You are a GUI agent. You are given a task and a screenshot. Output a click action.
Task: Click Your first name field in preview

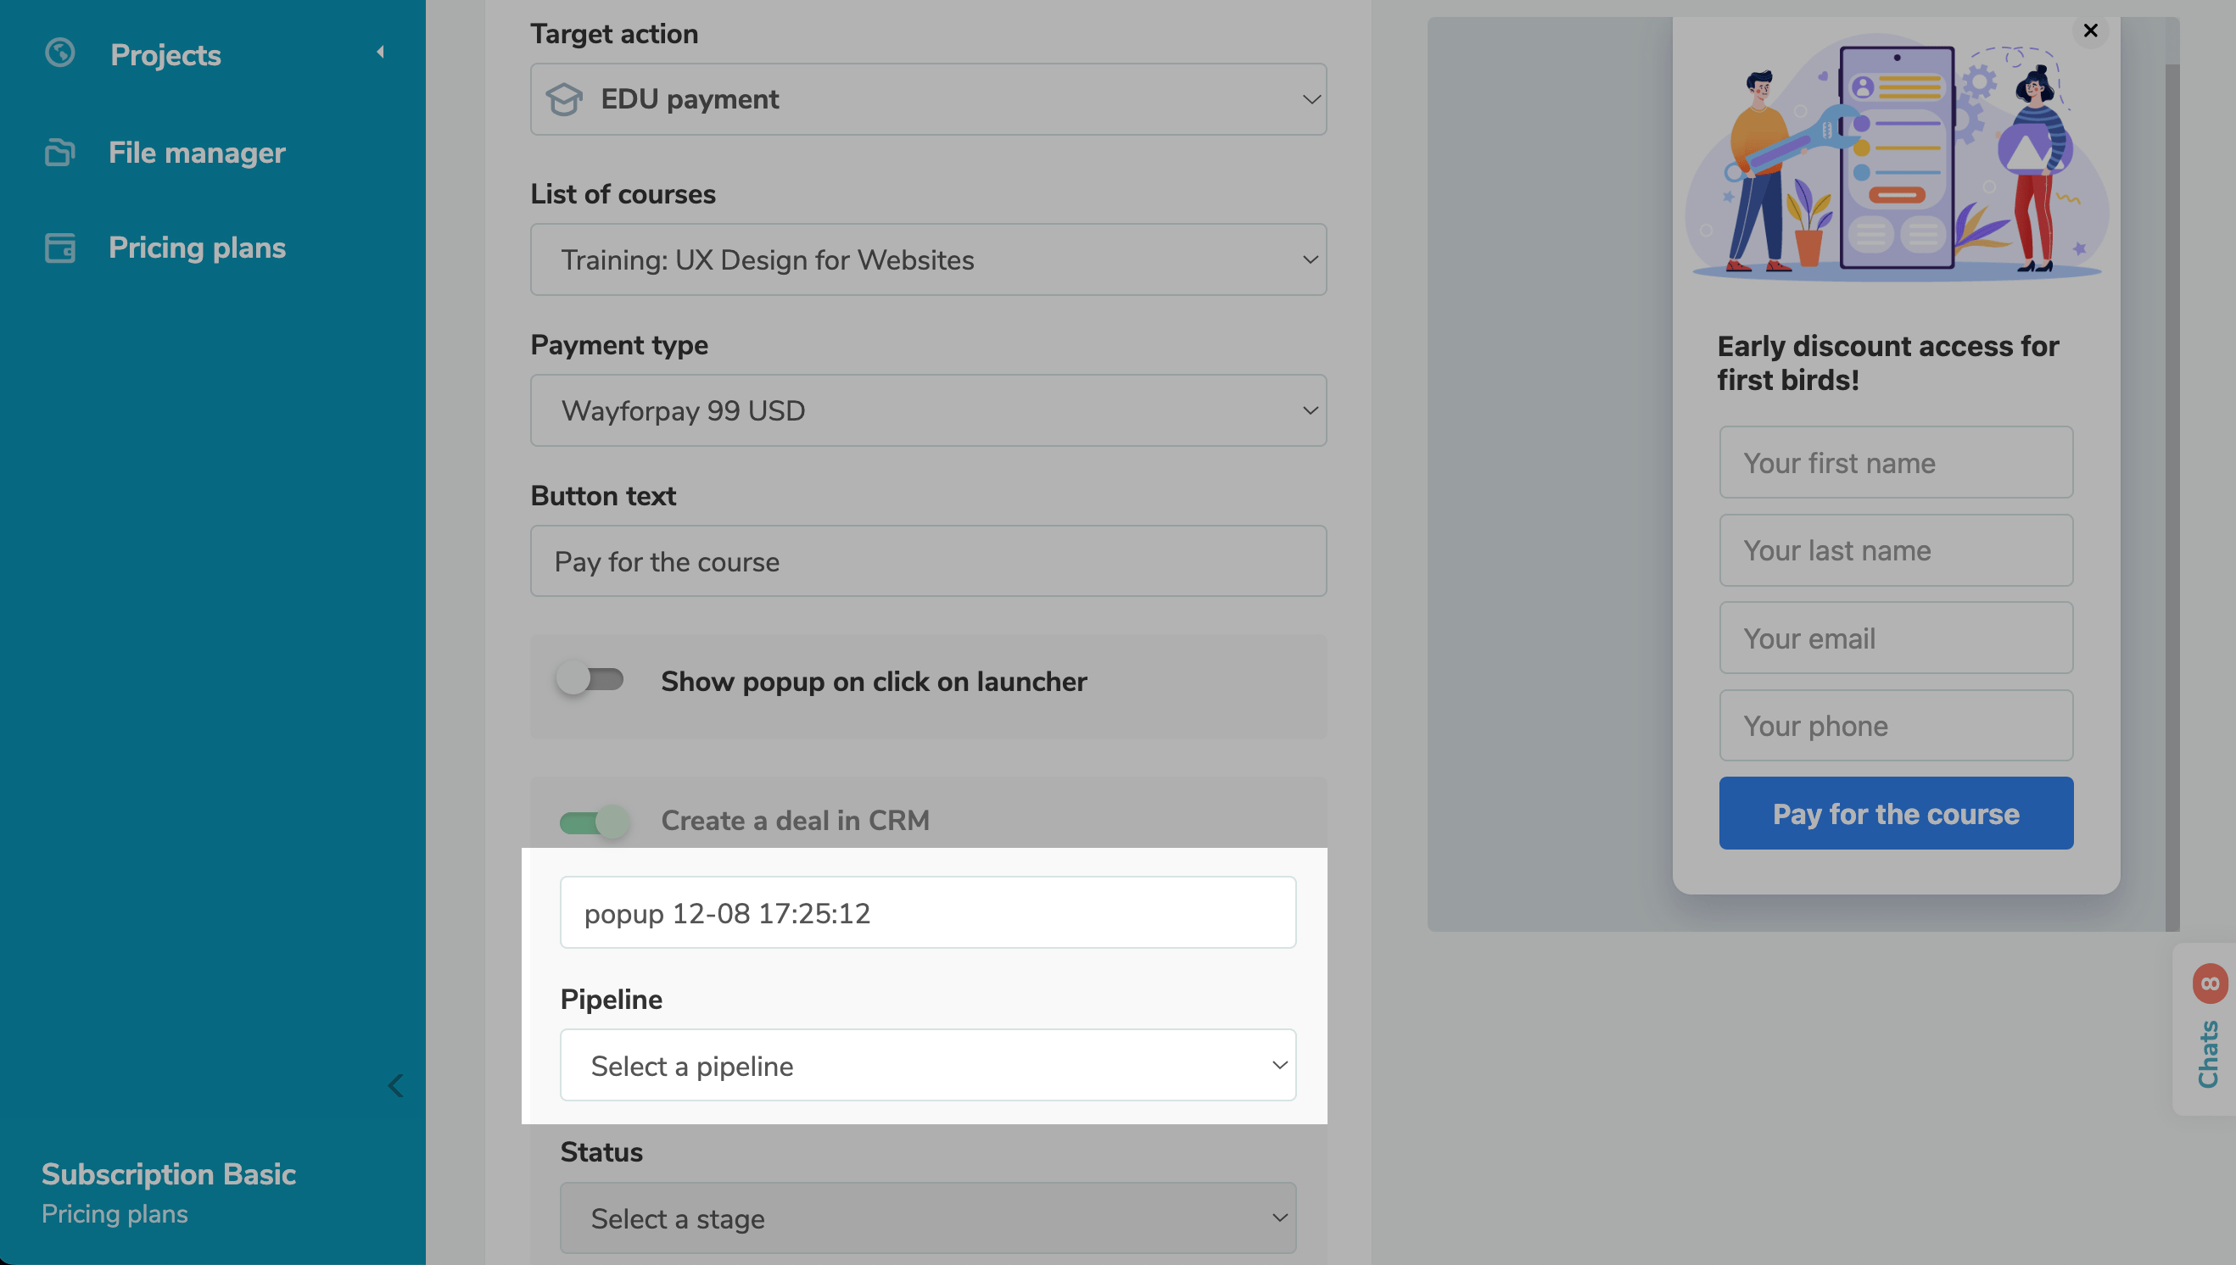point(1895,462)
